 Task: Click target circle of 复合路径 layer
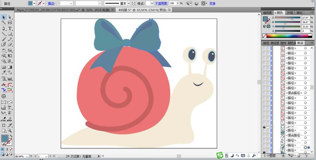coord(305,93)
